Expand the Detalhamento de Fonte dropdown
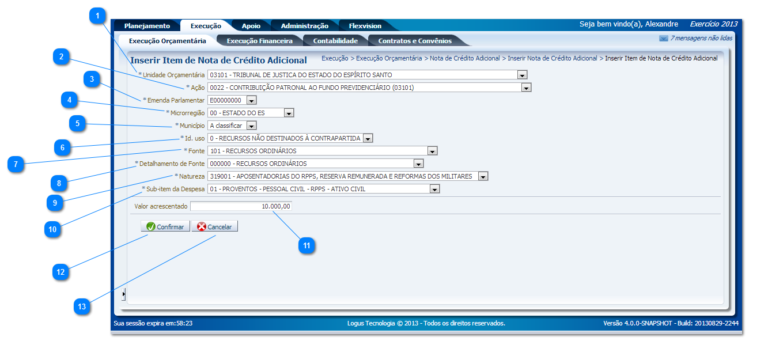 pos(418,164)
